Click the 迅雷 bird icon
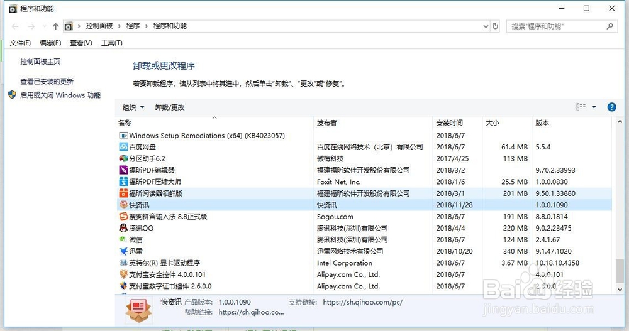 pyautogui.click(x=123, y=251)
